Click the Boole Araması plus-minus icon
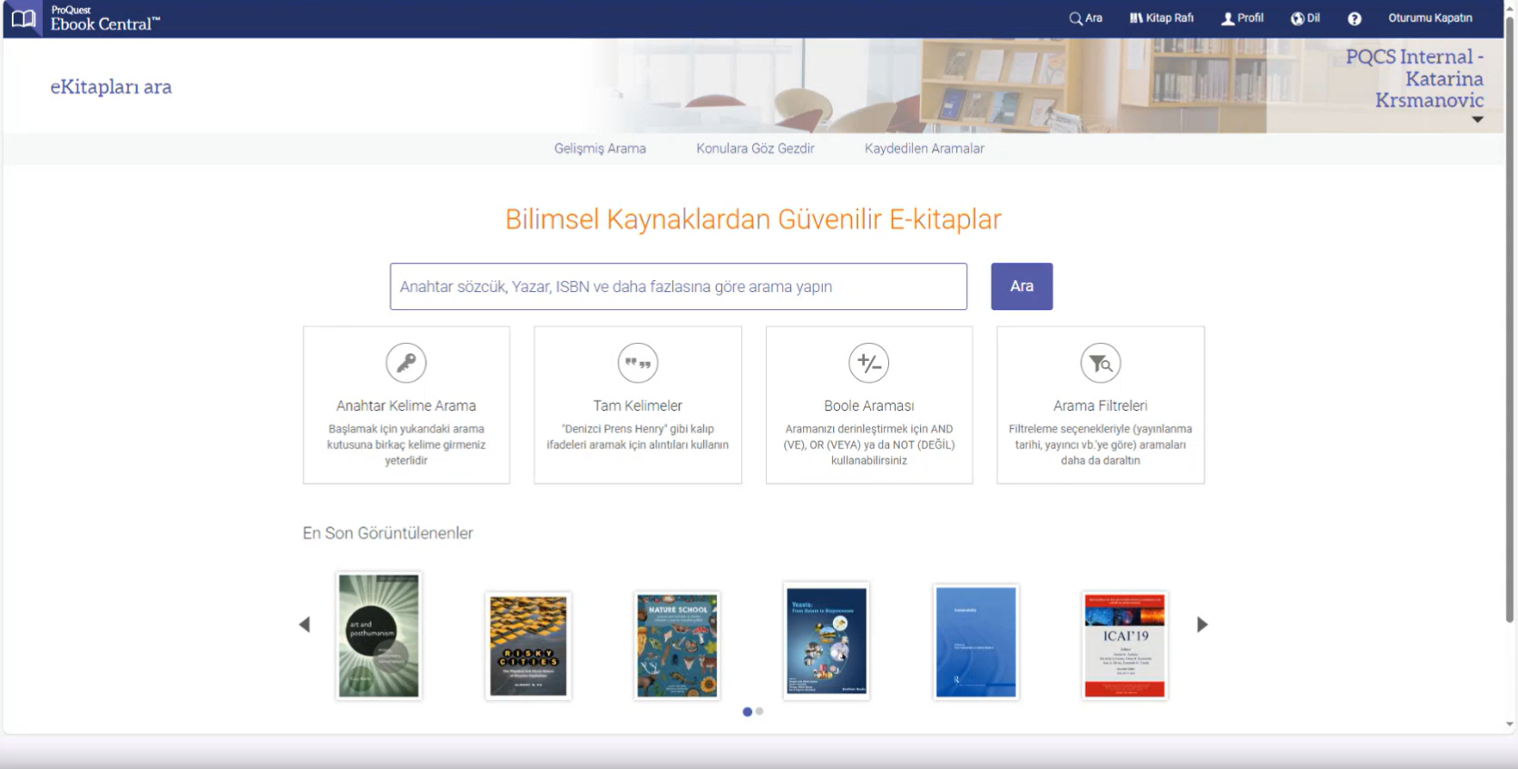The height and width of the screenshot is (769, 1518). pyautogui.click(x=868, y=364)
